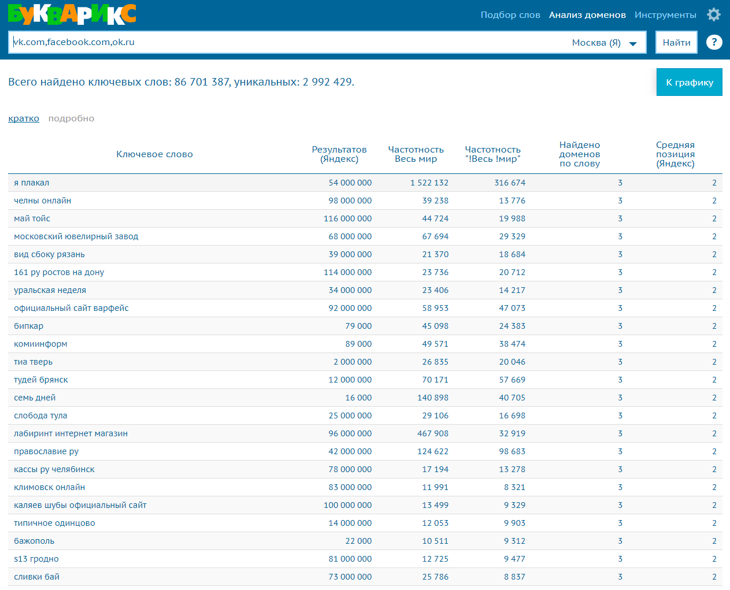Click the Букварикс logo
Image resolution: width=730 pixels, height=590 pixels.
[x=72, y=14]
